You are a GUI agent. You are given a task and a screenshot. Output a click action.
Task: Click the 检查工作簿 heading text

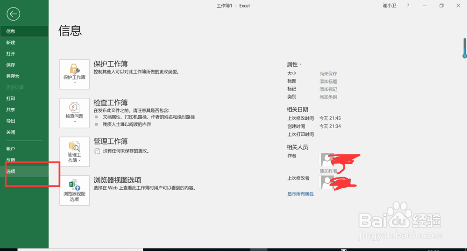click(111, 102)
